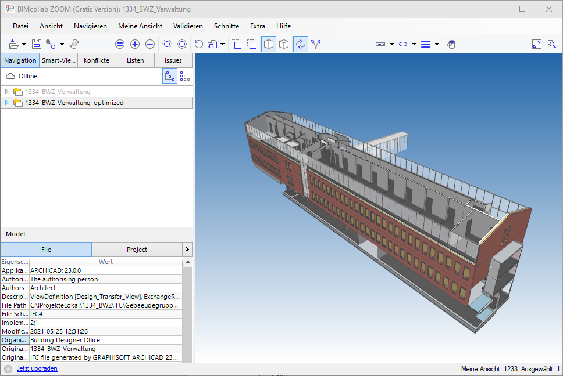Screen dimensions: 563x376
Task: Select the Organi... property cell
Action: click(15, 340)
